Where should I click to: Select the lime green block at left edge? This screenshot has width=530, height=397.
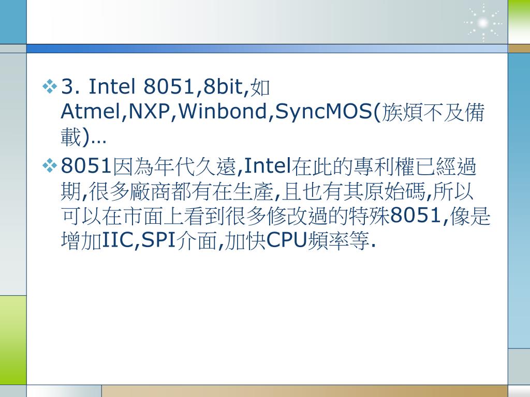click(x=13, y=340)
